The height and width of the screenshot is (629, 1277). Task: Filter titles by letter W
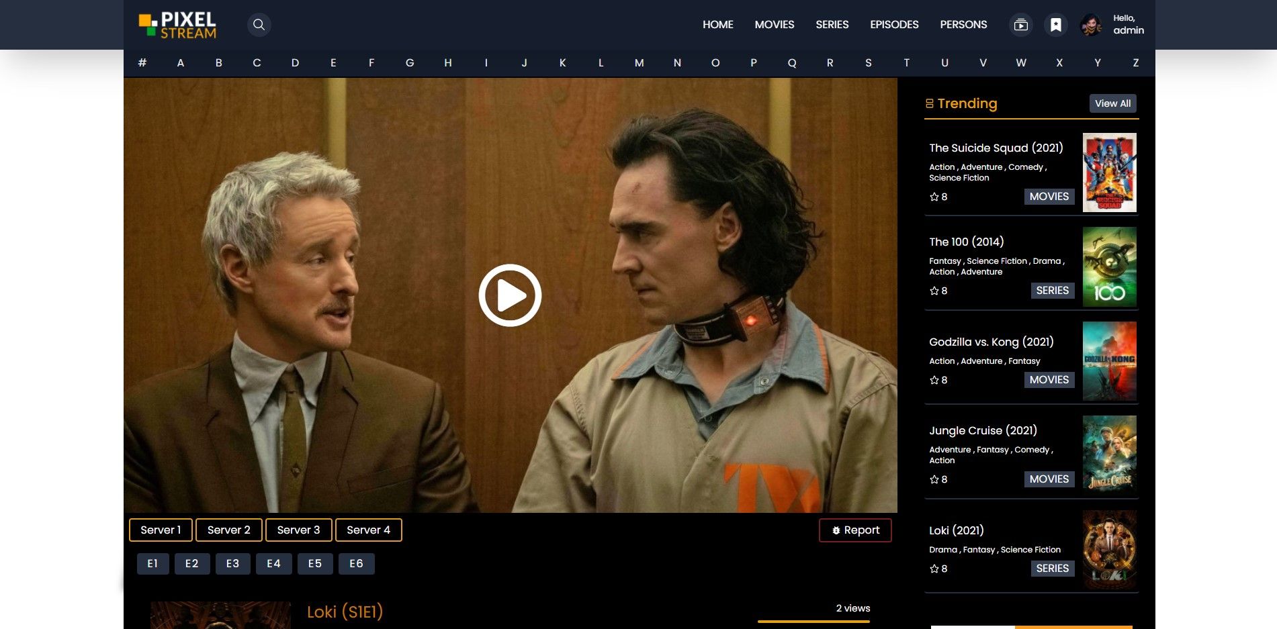pyautogui.click(x=1021, y=62)
